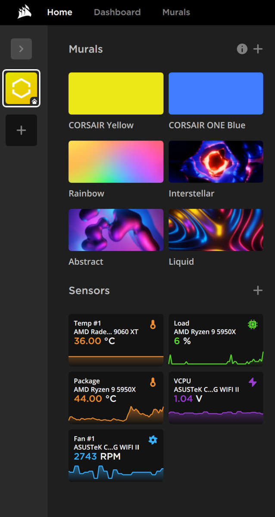Pick the Liquid mural thumbnail
Image resolution: width=275 pixels, height=517 pixels.
click(216, 230)
